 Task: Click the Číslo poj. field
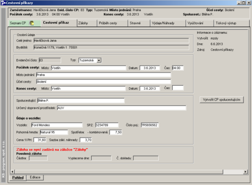150,125
